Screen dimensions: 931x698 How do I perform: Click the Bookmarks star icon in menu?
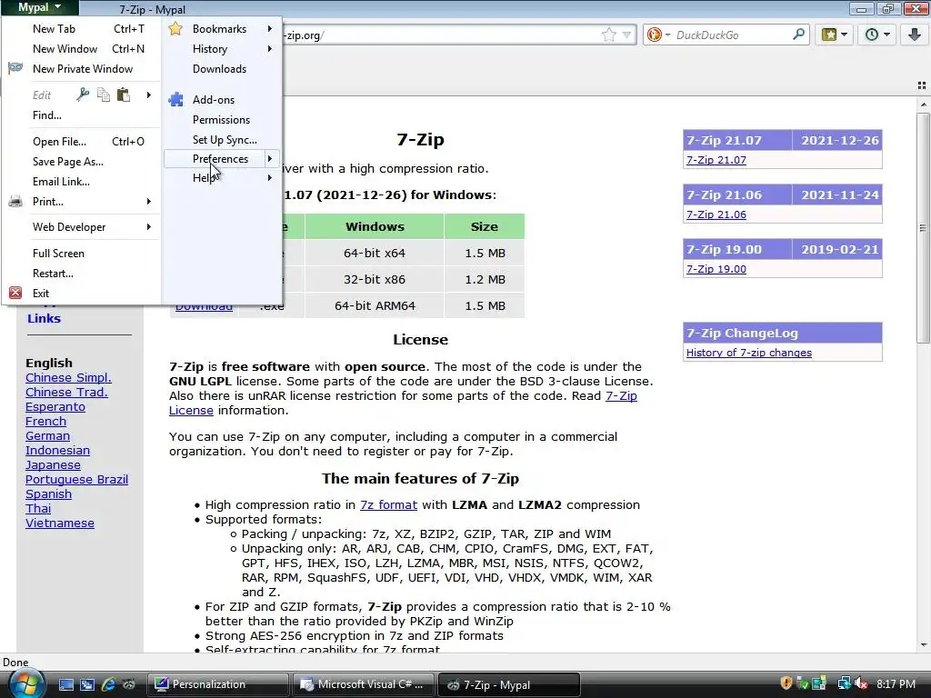point(175,28)
